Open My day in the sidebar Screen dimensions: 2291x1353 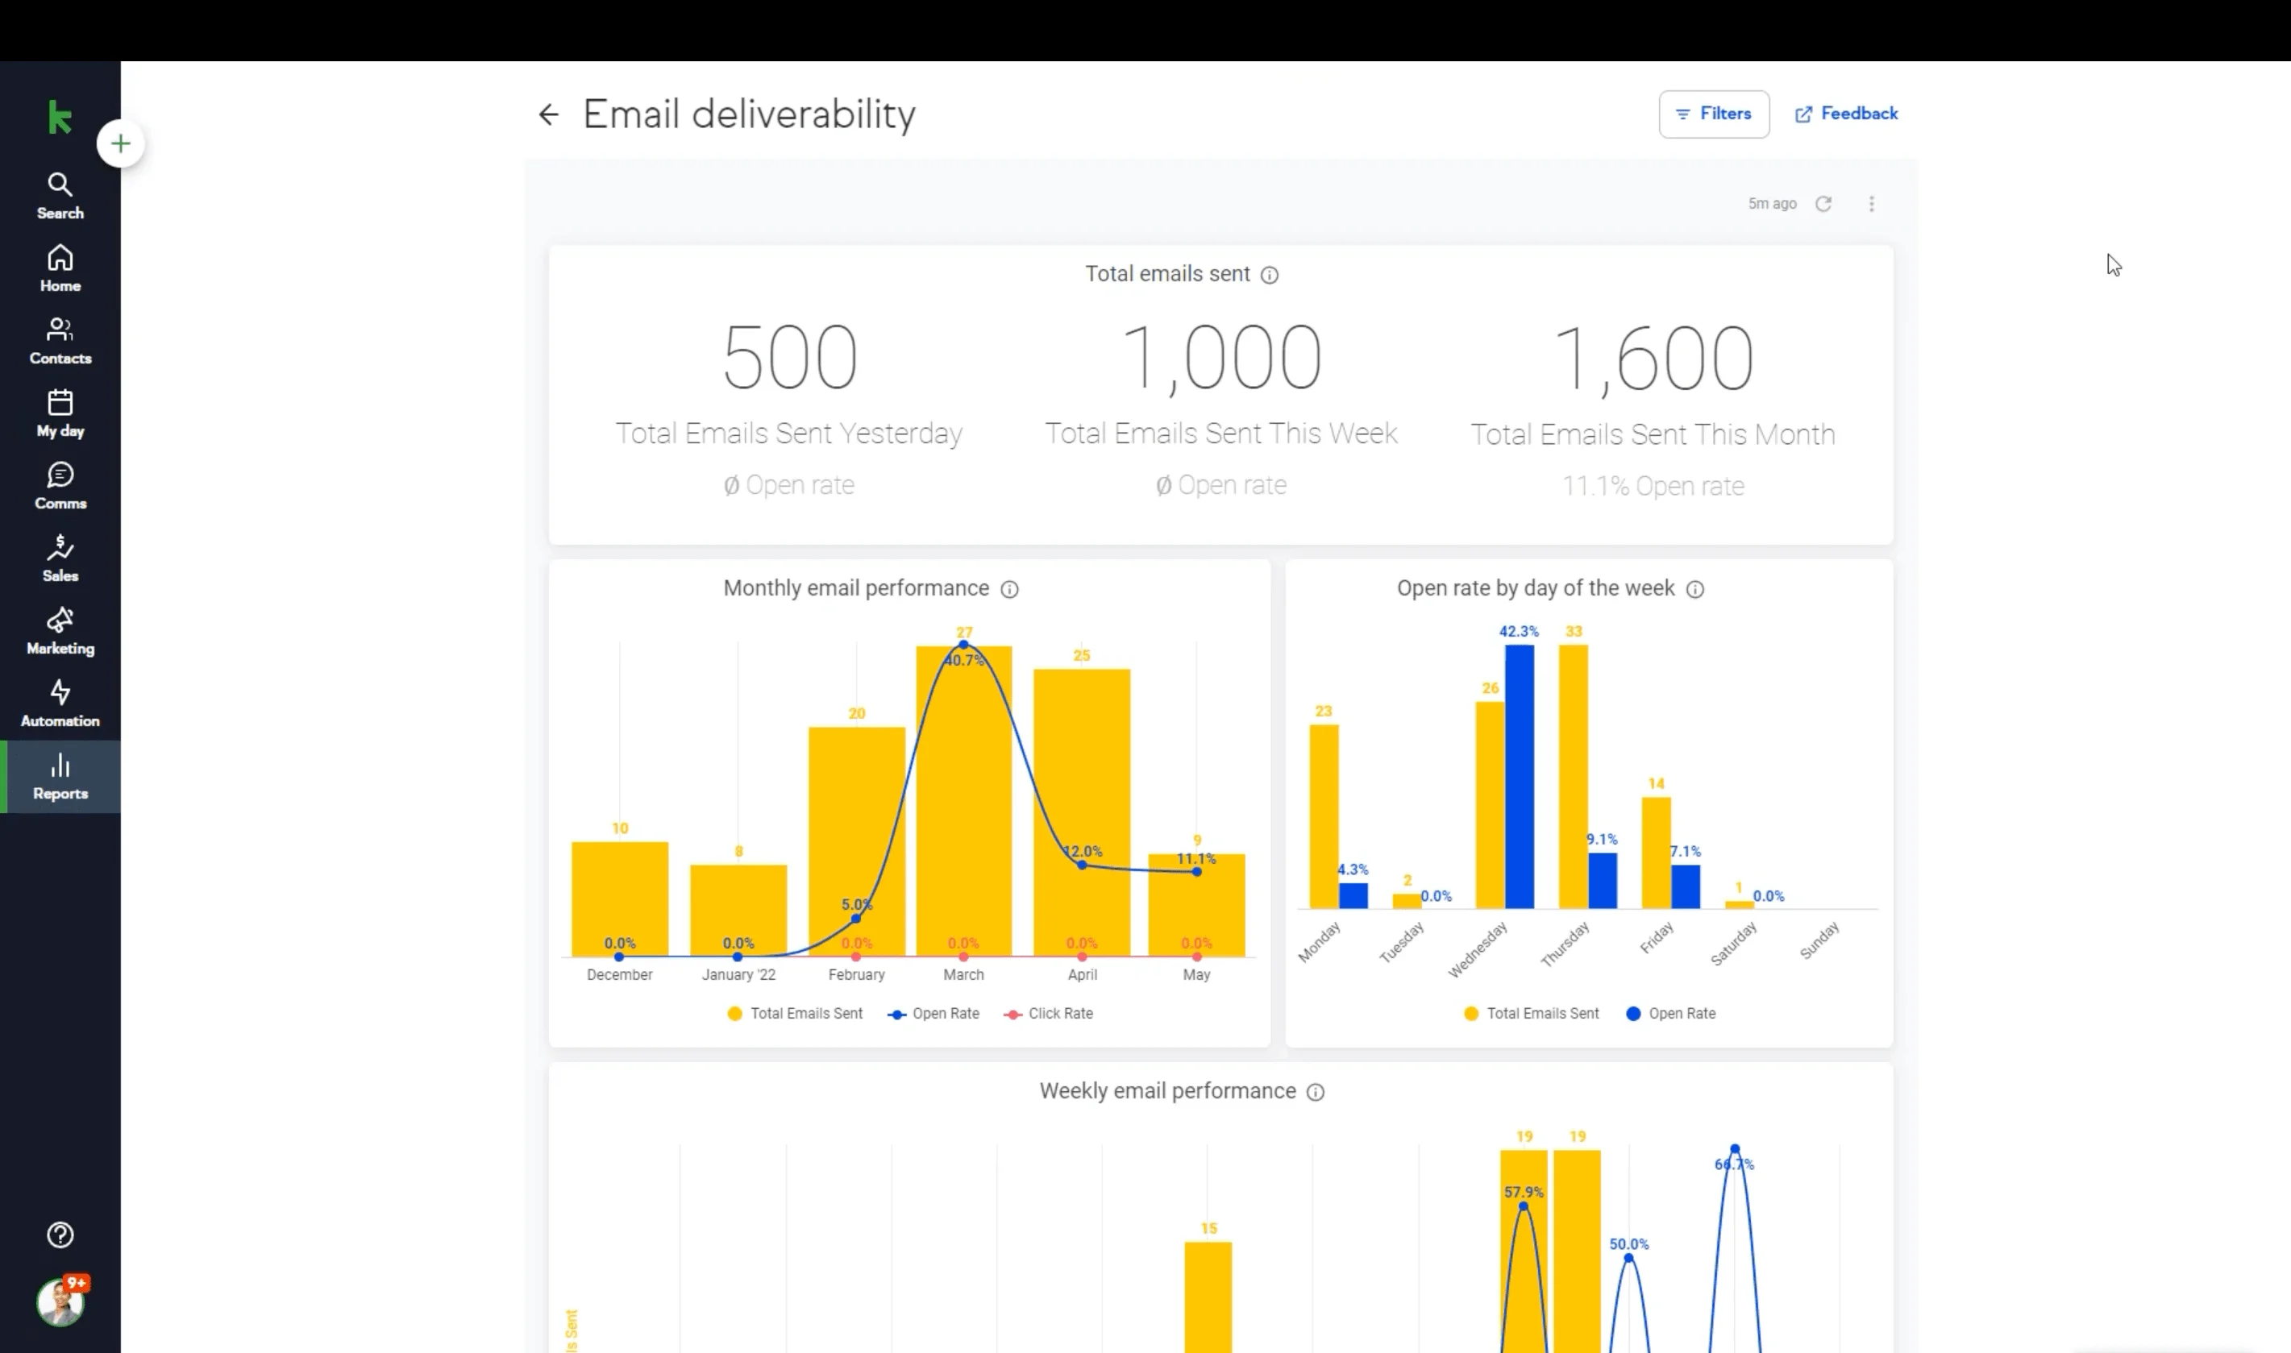pyautogui.click(x=60, y=413)
